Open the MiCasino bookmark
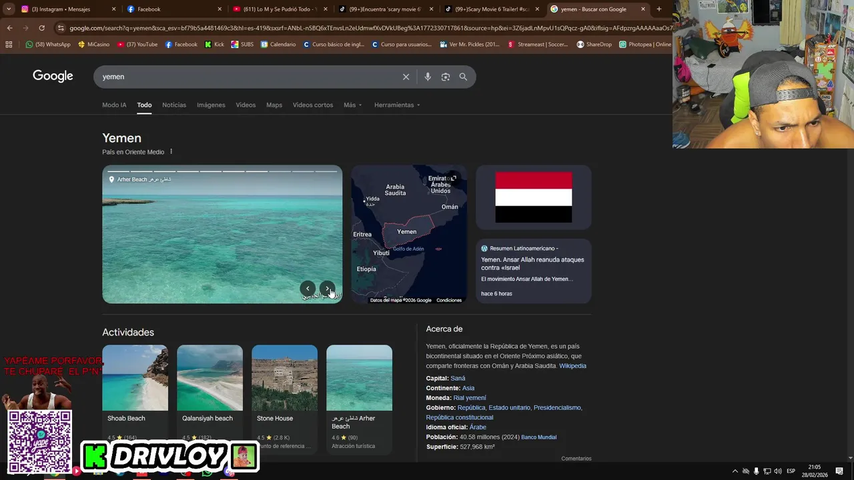This screenshot has height=480, width=854. click(x=94, y=45)
